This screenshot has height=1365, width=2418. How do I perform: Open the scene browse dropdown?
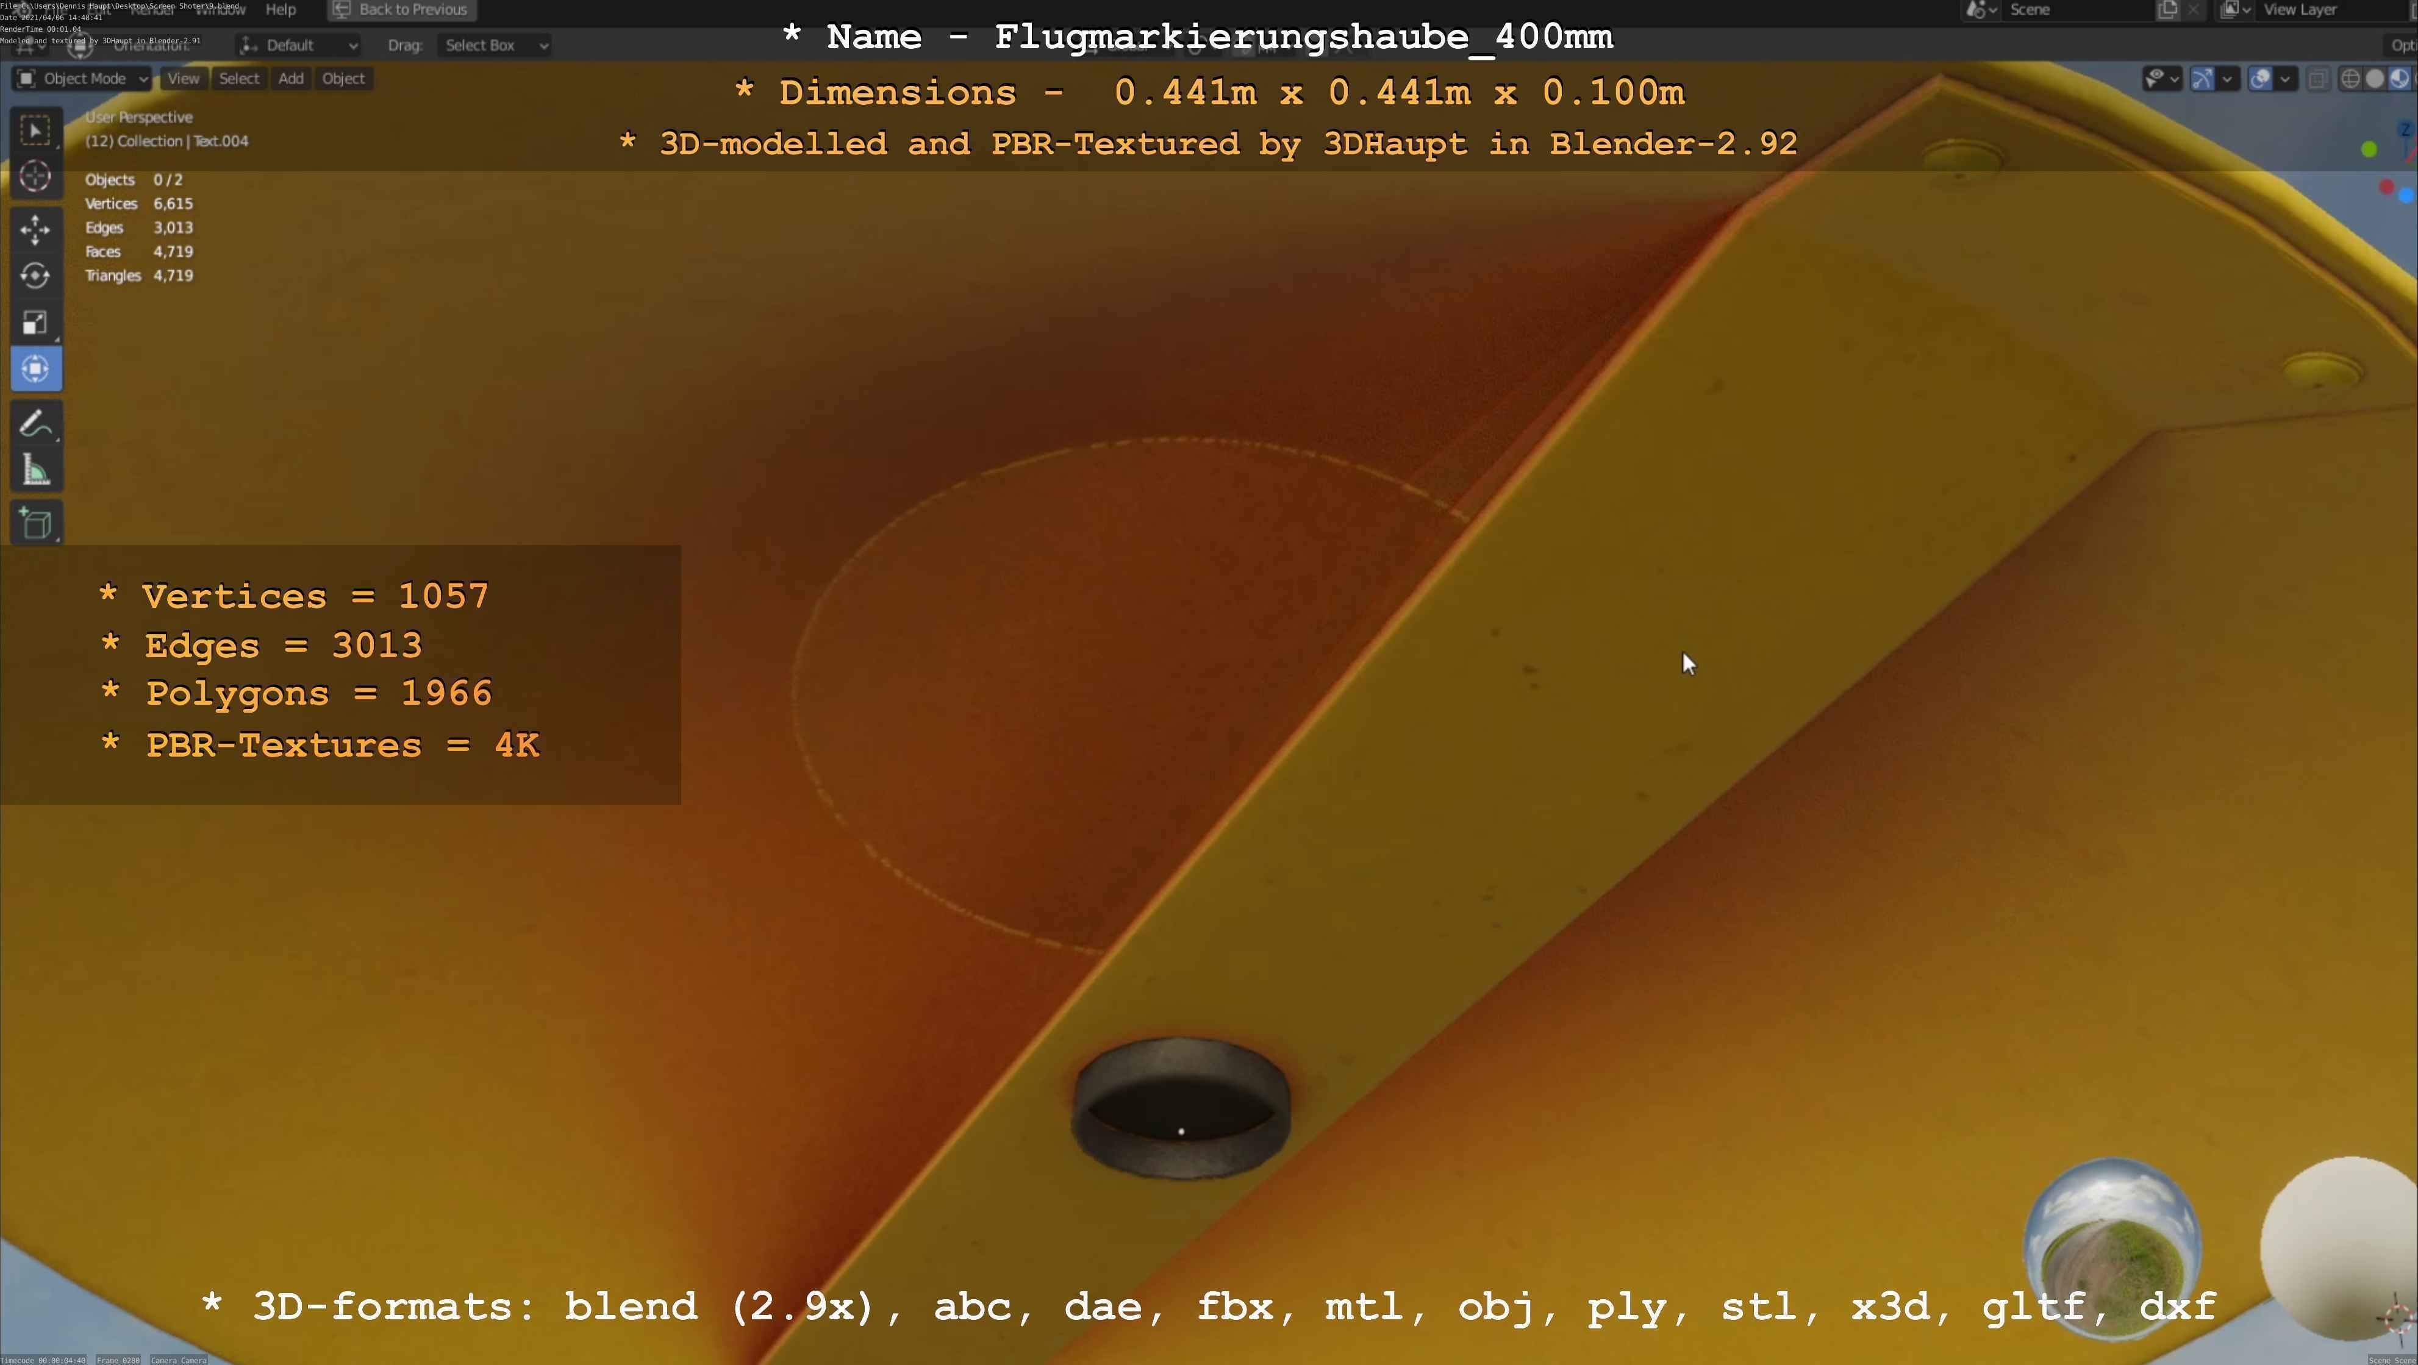point(1981,9)
